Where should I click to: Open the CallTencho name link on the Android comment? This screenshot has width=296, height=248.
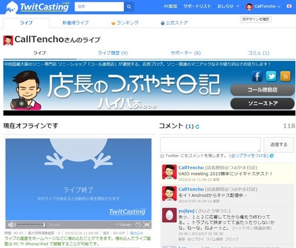pyautogui.click(x=191, y=189)
